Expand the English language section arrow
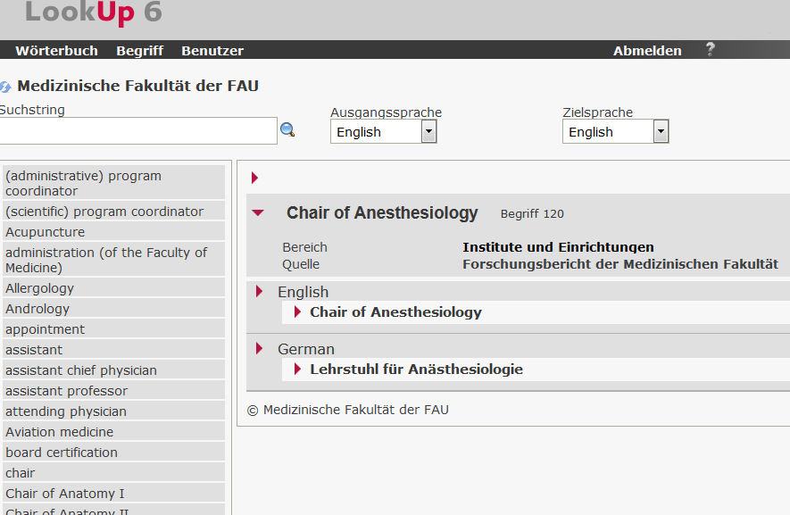Image resolution: width=790 pixels, height=515 pixels. (x=260, y=292)
